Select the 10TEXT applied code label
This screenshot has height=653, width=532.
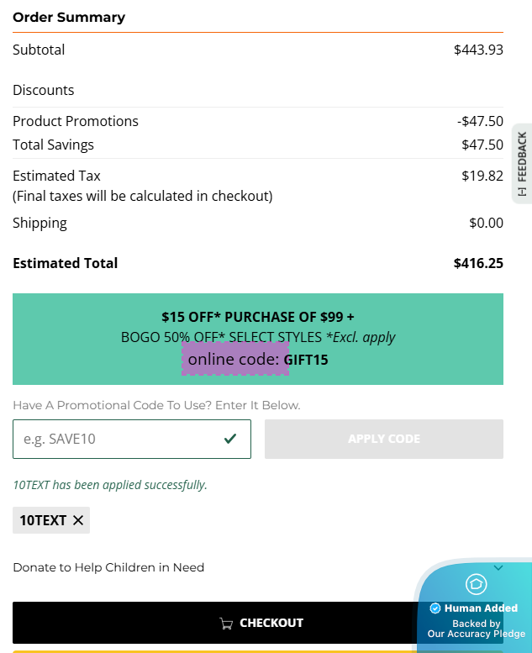pos(43,520)
